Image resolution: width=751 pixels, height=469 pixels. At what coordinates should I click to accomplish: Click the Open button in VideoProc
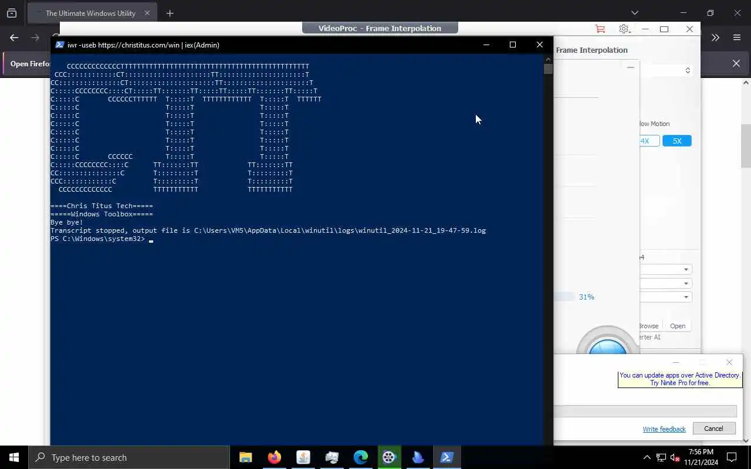coord(678,326)
